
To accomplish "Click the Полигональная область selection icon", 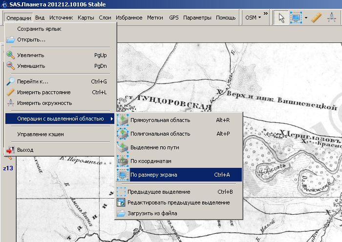I will pyautogui.click(x=122, y=134).
